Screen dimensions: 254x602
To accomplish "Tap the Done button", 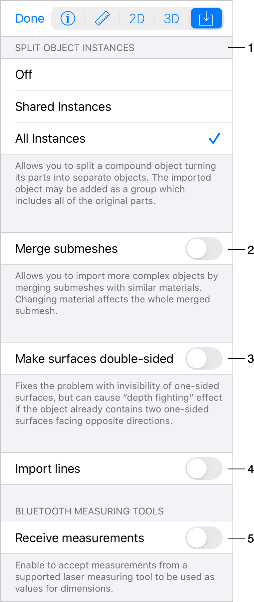I will pos(30,19).
